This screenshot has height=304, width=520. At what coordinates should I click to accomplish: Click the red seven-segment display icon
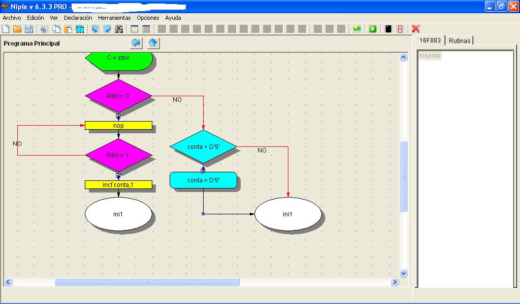[x=400, y=29]
